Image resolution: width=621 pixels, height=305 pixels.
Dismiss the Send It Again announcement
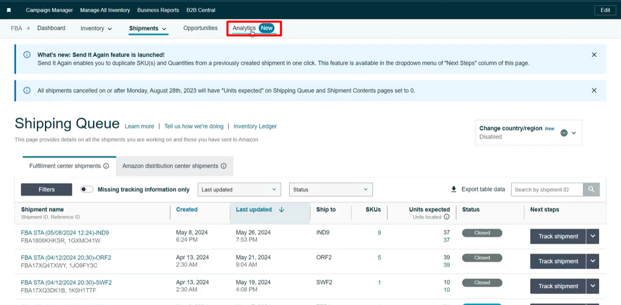point(594,54)
